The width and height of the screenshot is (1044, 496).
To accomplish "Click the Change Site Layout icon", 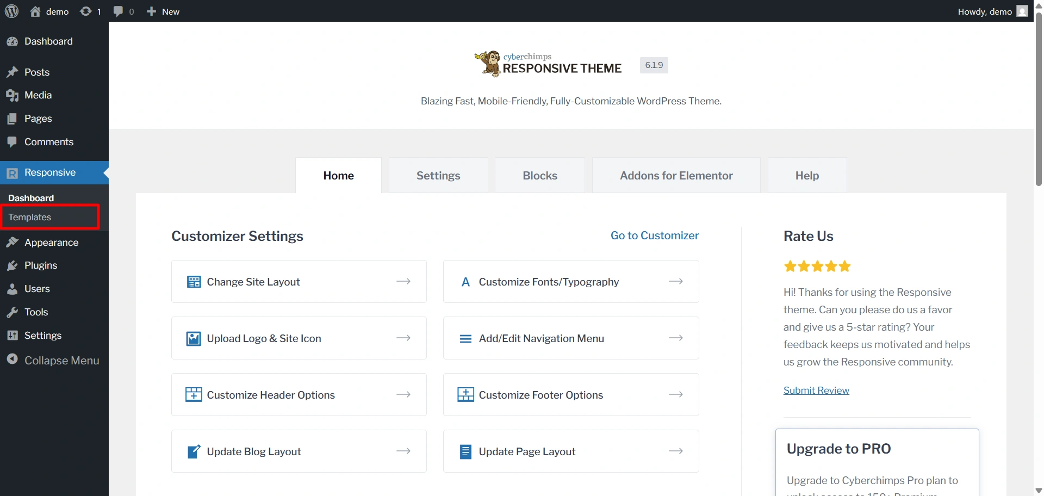I will (x=194, y=282).
